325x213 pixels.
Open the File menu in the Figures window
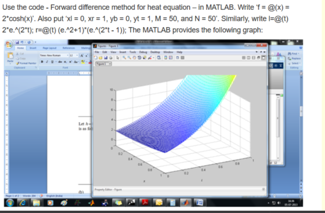point(97,52)
